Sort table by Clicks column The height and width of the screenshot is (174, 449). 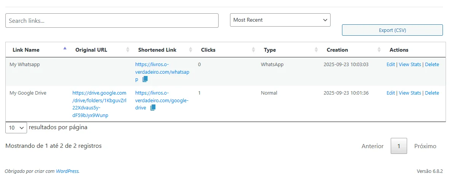coord(225,50)
